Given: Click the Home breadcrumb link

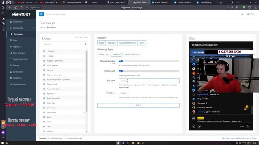Looking at the screenshot, I should (42, 27).
